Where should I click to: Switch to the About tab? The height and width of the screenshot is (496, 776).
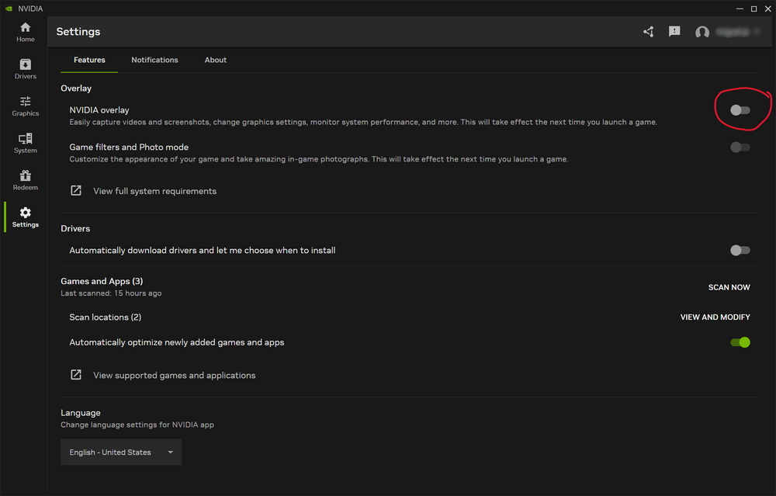click(x=216, y=60)
